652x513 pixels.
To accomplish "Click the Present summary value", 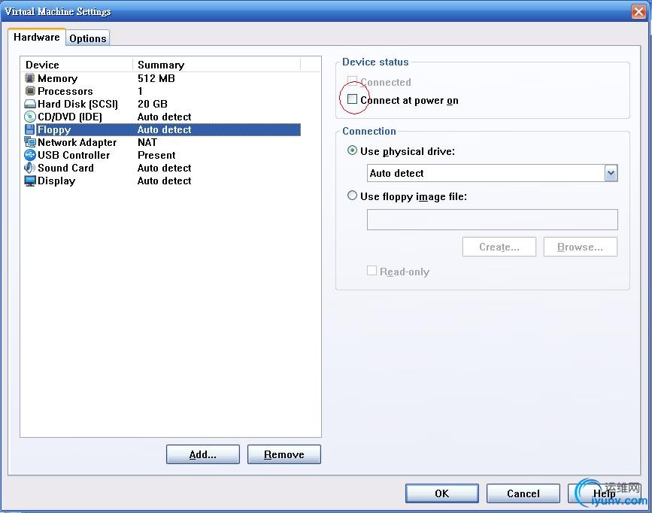I will [x=156, y=155].
